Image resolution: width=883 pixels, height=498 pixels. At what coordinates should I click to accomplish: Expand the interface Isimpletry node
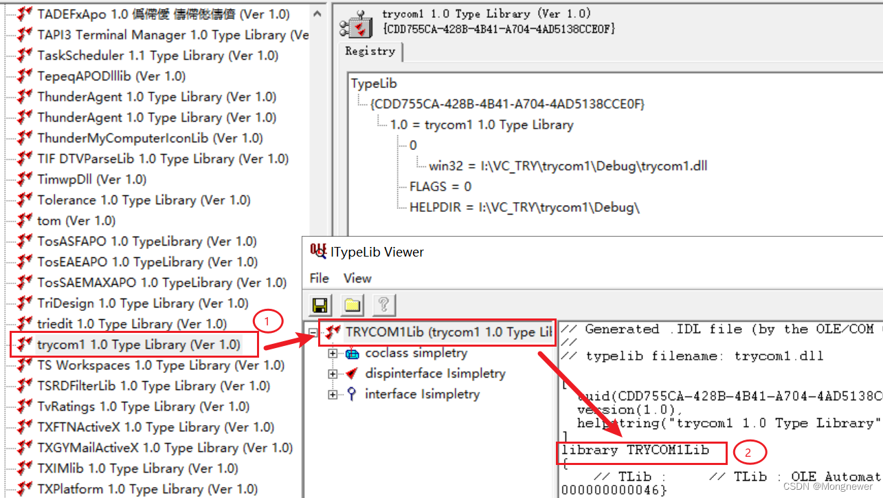click(333, 394)
